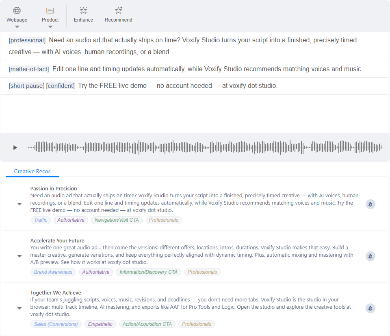Click the Together We Achieve title
This screenshot has height=336, width=390.
(x=56, y=292)
